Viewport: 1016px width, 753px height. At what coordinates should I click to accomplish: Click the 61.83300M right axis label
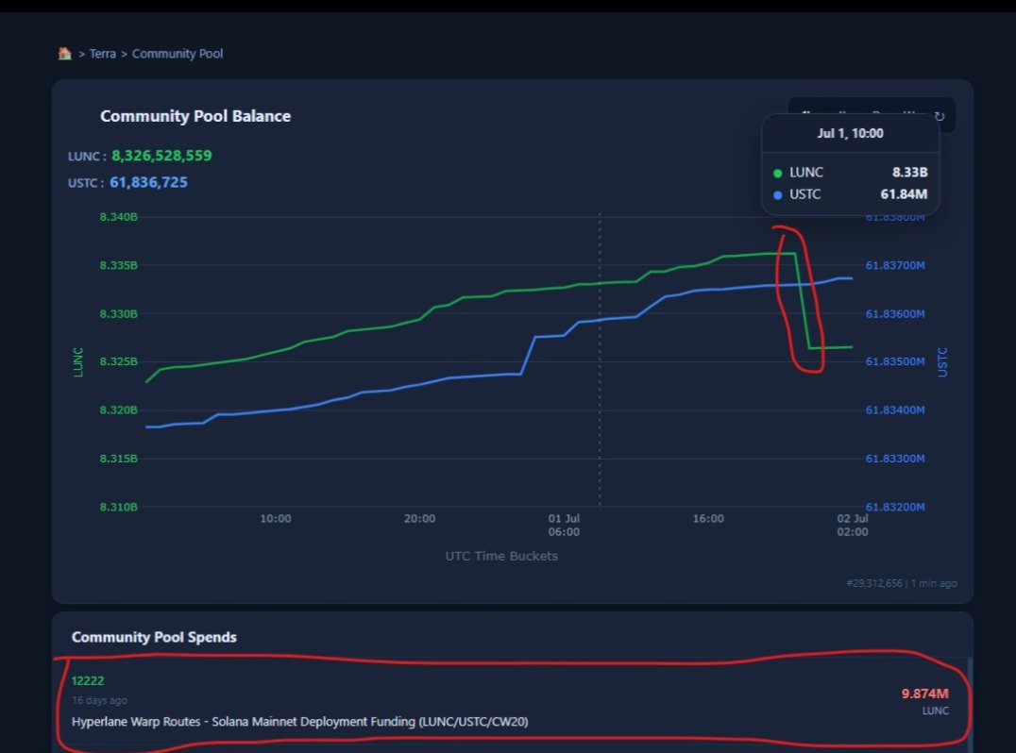pyautogui.click(x=895, y=459)
